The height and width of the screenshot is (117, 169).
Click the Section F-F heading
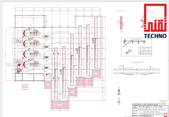coord(121,10)
